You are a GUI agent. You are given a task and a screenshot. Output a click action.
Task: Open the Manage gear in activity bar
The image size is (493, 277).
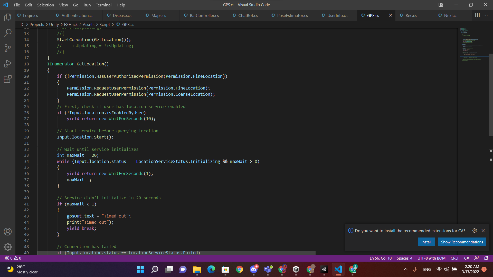pyautogui.click(x=8, y=247)
